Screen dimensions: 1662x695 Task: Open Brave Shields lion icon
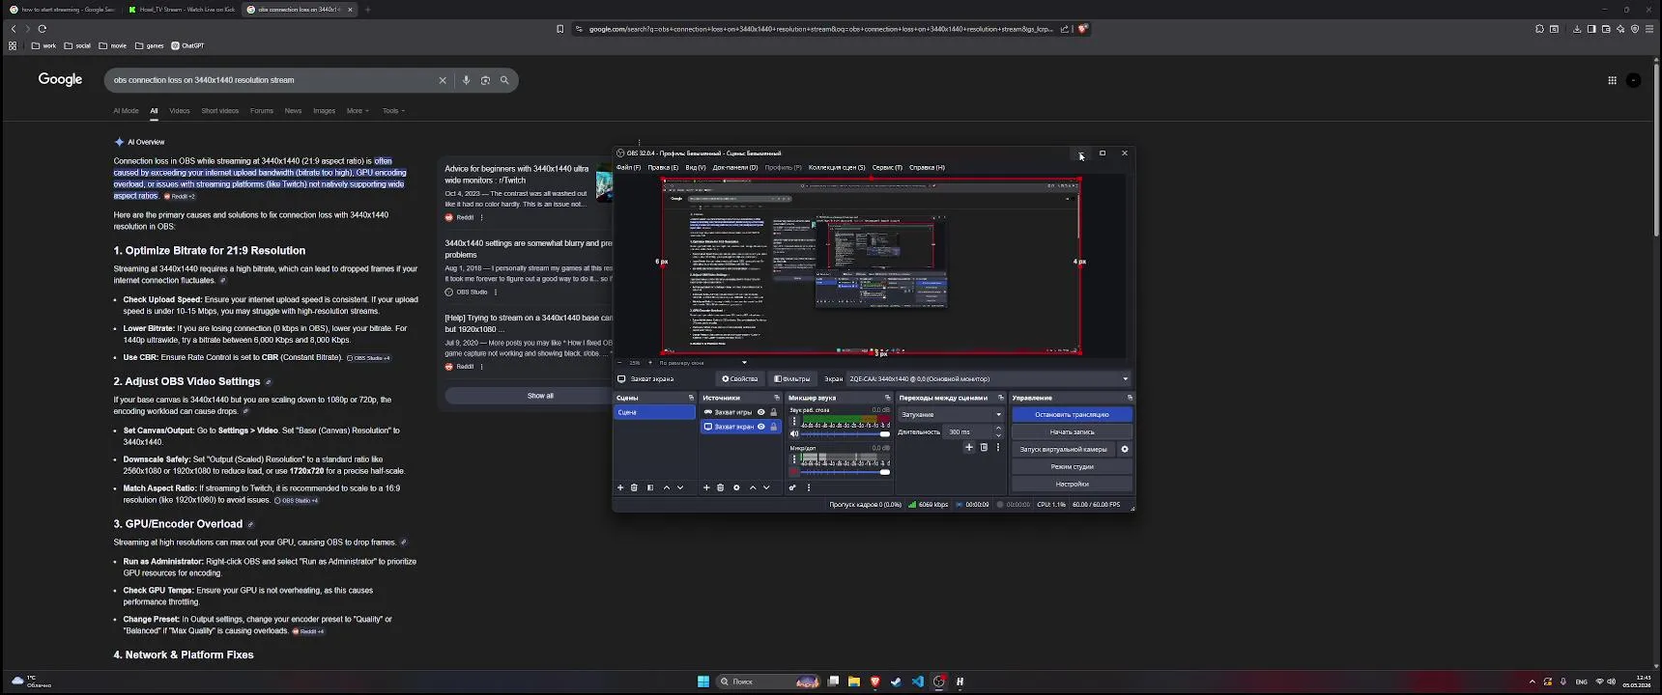[x=1083, y=29]
